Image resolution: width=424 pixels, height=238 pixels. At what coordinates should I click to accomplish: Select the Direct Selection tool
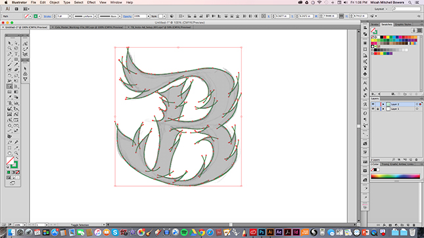16,43
